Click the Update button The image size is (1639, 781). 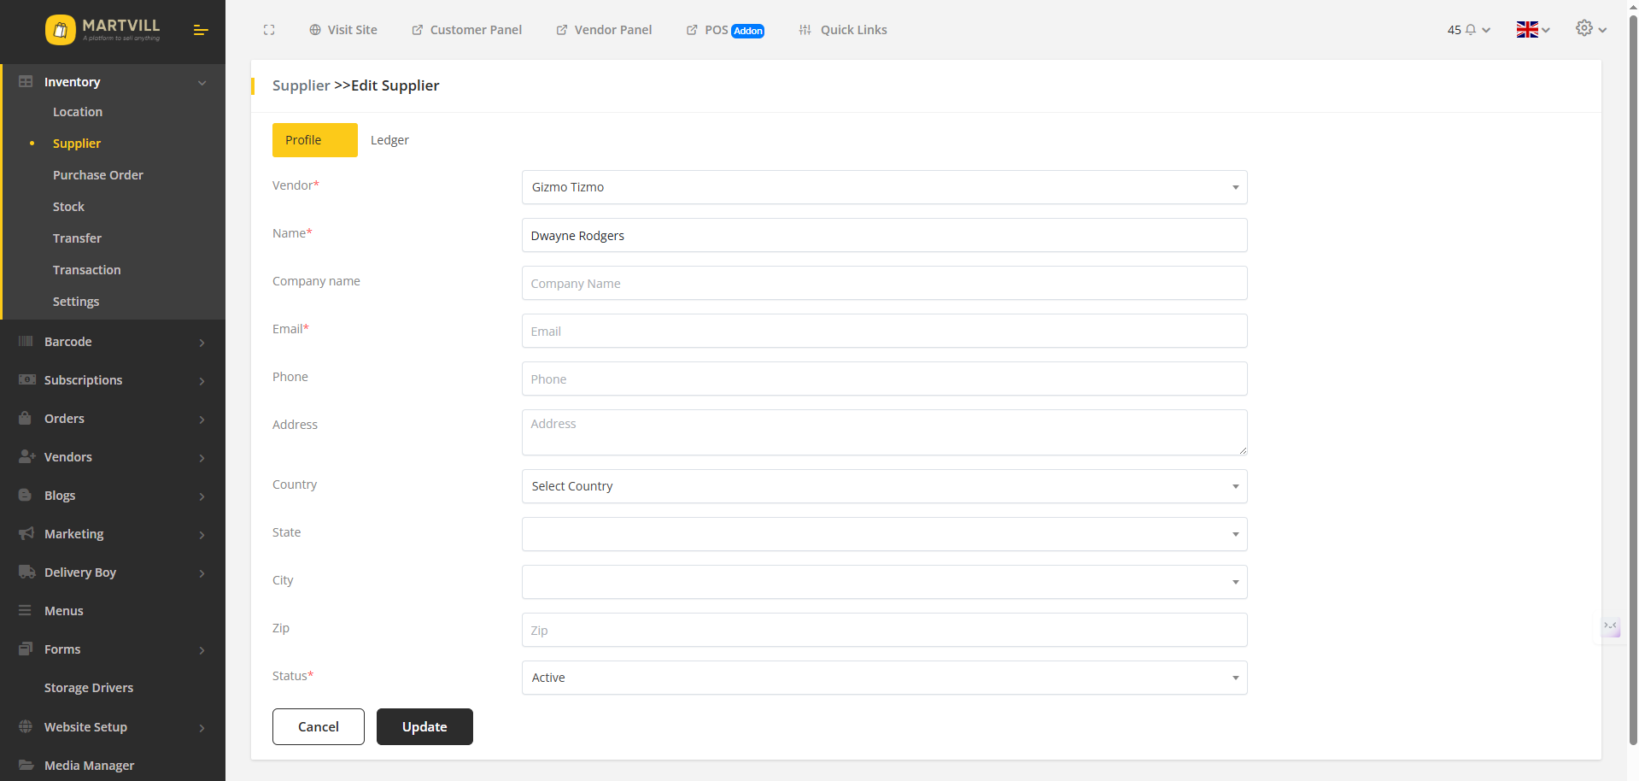(424, 726)
